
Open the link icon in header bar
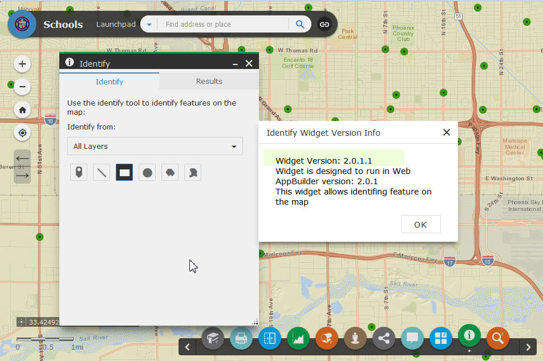pyautogui.click(x=324, y=24)
